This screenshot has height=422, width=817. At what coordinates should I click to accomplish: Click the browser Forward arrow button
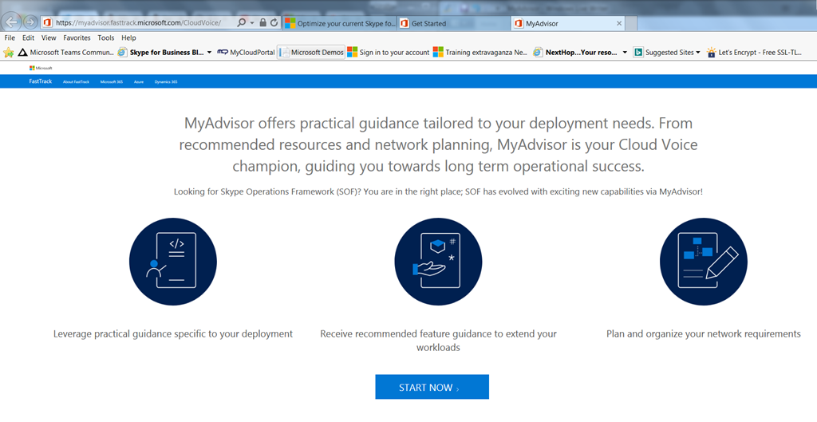(30, 22)
